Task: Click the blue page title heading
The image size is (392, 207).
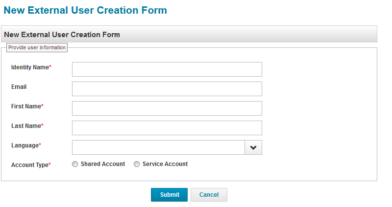Action: tap(85, 10)
